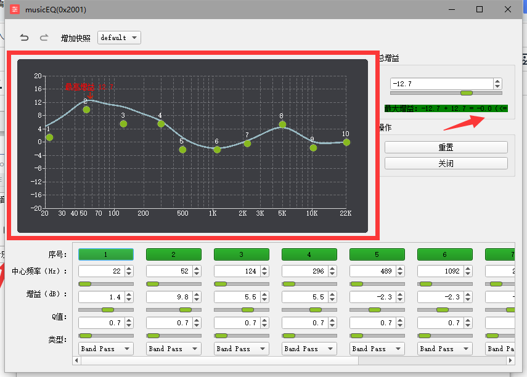Click the redo arrow icon
Viewport: 527px width, 377px height.
[x=44, y=38]
